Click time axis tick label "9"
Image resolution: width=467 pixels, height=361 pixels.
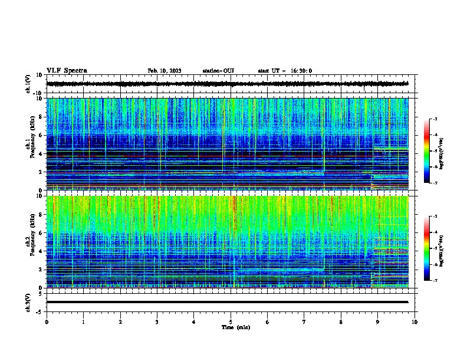click(377, 322)
